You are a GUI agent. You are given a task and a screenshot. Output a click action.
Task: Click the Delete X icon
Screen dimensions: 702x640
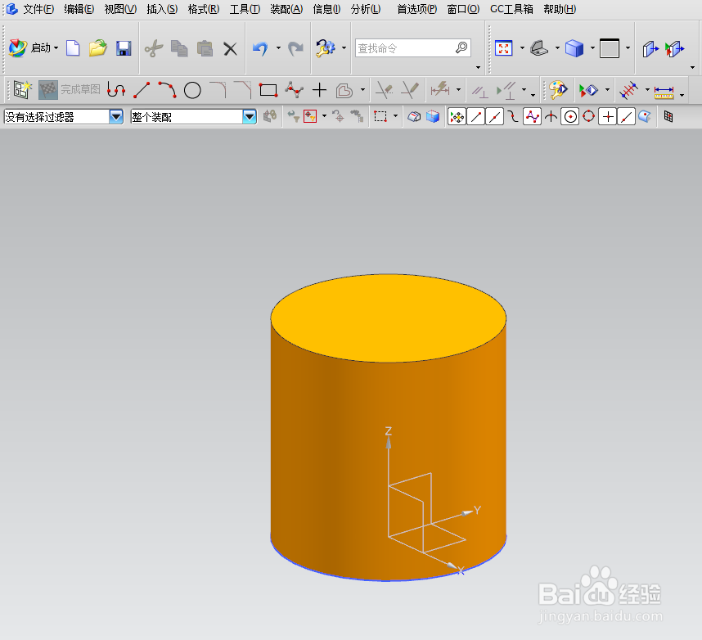click(x=230, y=48)
